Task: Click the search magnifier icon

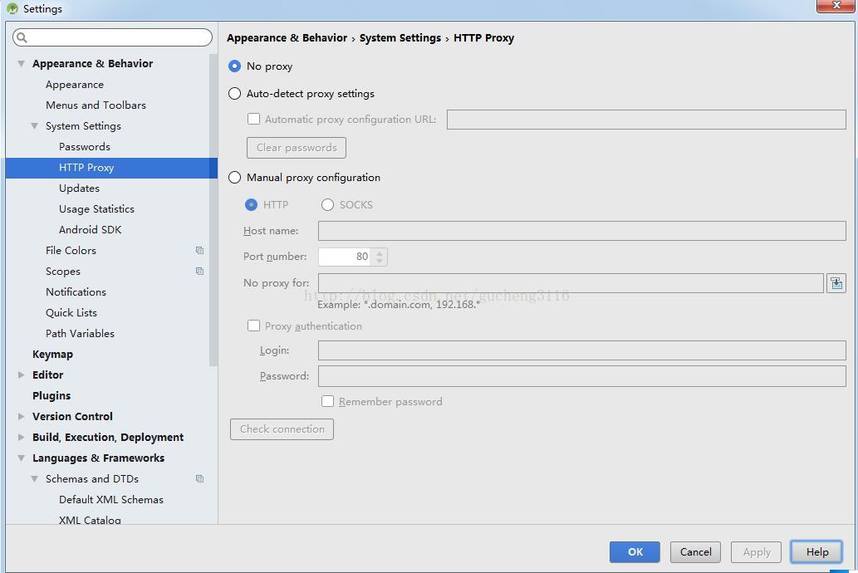Action: (22, 37)
